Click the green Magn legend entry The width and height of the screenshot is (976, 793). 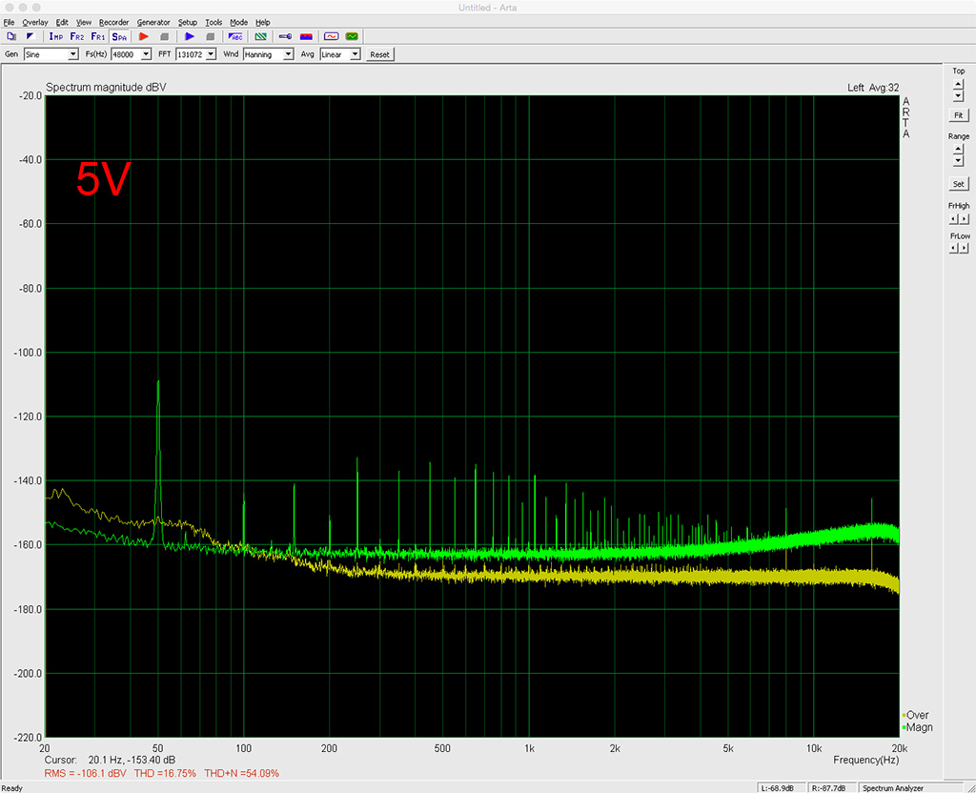tap(917, 727)
